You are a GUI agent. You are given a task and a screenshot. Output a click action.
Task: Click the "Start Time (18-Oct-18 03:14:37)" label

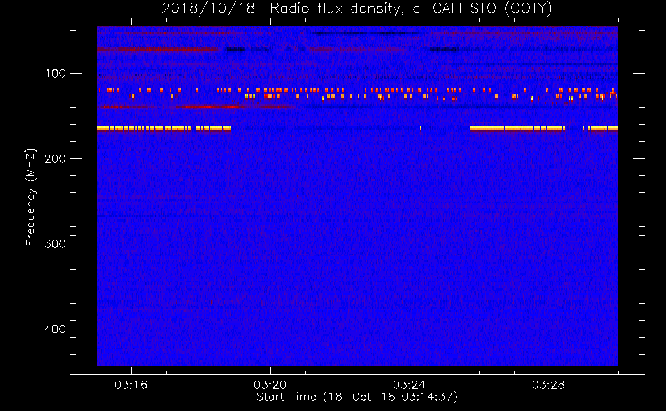357,397
